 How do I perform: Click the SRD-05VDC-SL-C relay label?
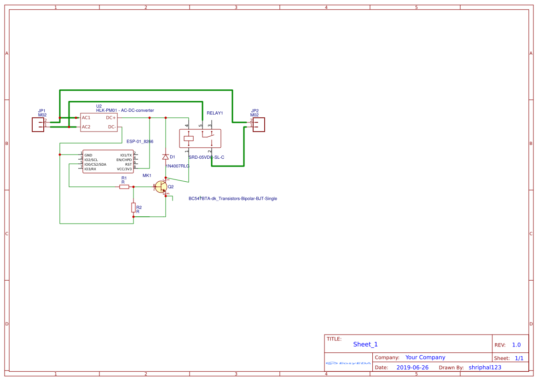point(206,157)
